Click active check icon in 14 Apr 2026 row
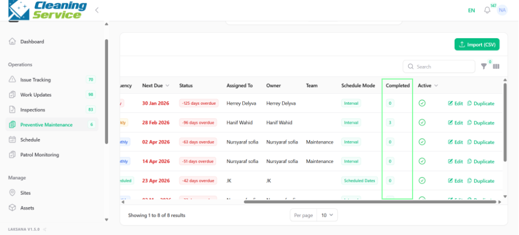The width and height of the screenshot is (519, 235). point(422,161)
